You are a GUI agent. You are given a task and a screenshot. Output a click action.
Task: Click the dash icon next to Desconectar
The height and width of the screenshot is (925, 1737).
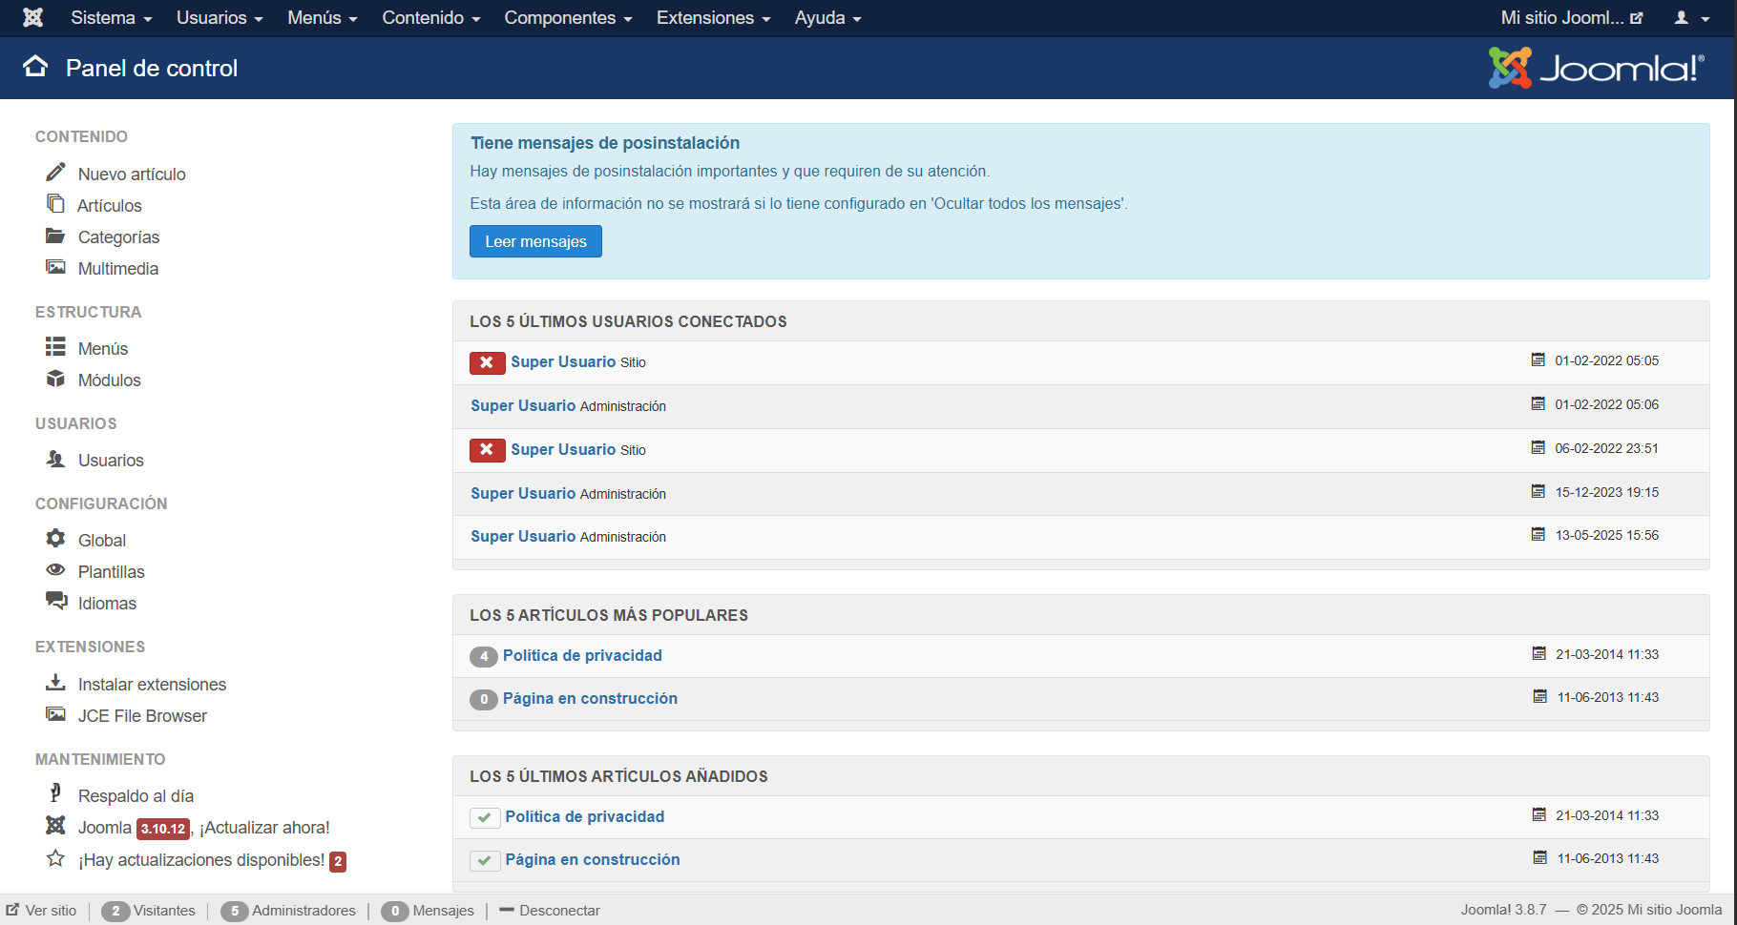tap(507, 910)
